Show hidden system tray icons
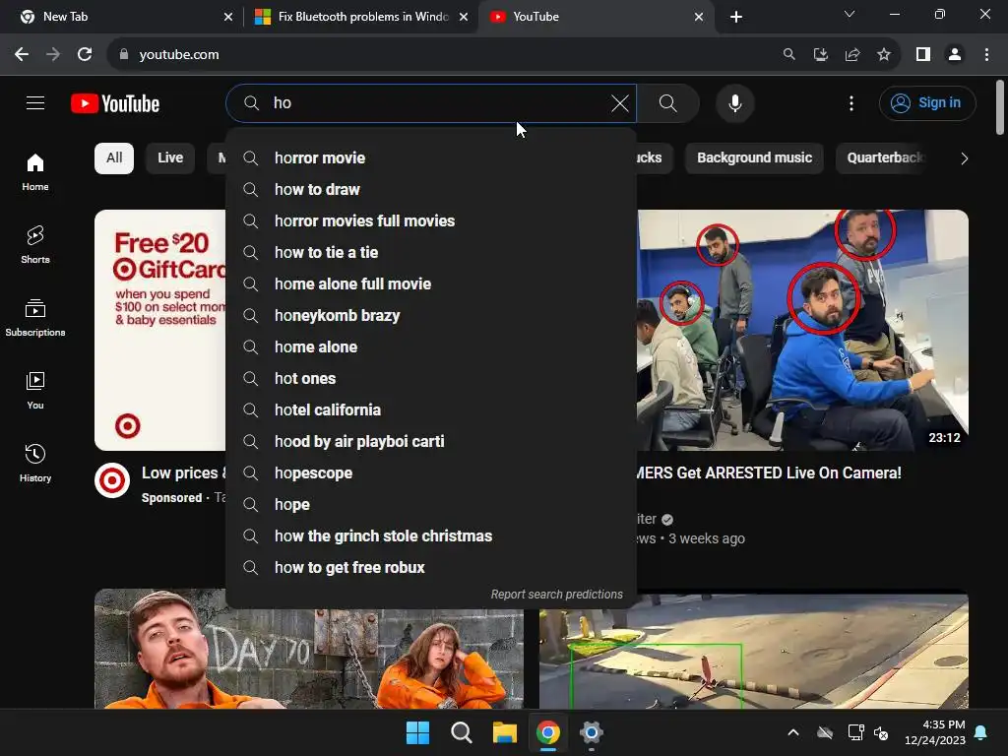The height and width of the screenshot is (756, 1008). (x=793, y=732)
